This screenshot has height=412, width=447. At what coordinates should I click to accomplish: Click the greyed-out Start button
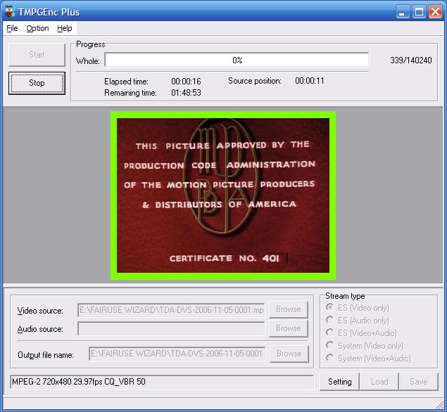click(x=37, y=55)
